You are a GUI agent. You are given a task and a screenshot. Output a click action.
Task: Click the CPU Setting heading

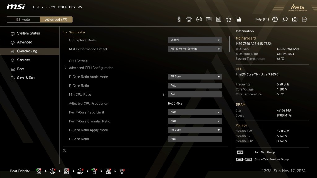[78, 61]
